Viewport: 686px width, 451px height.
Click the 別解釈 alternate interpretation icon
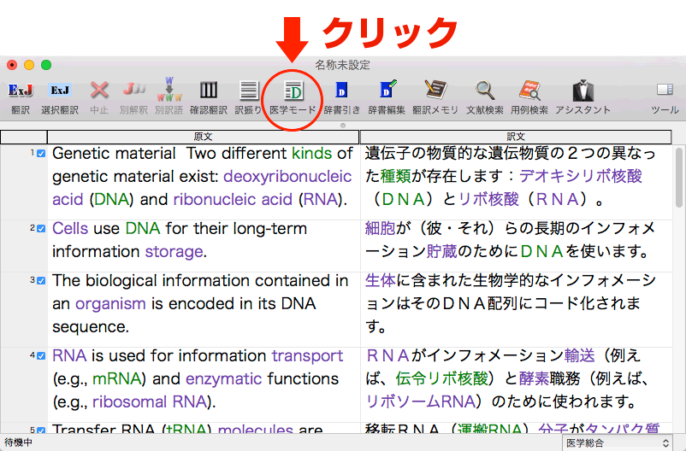pos(134,90)
